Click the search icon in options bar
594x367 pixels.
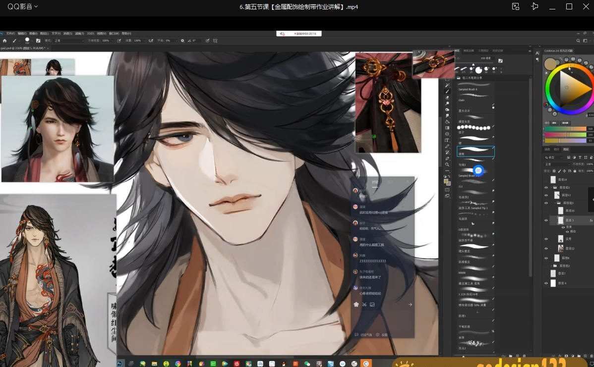click(578, 41)
